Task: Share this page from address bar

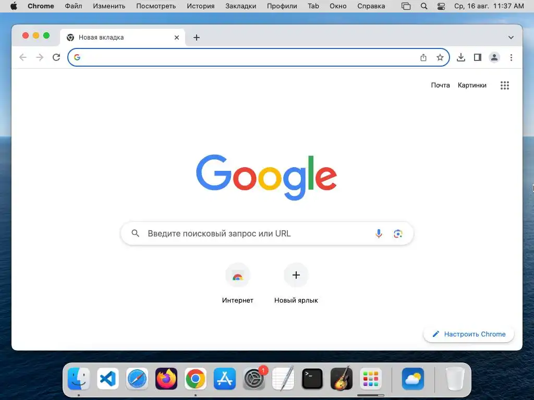Action: point(423,57)
